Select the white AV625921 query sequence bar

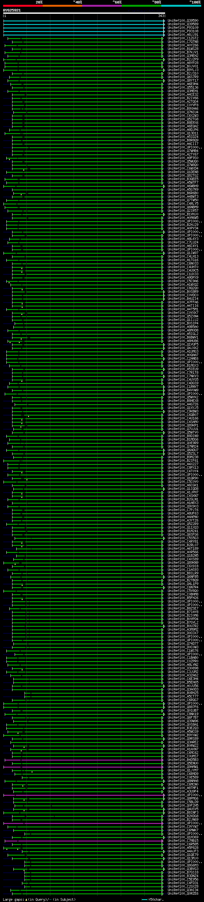point(84,13)
